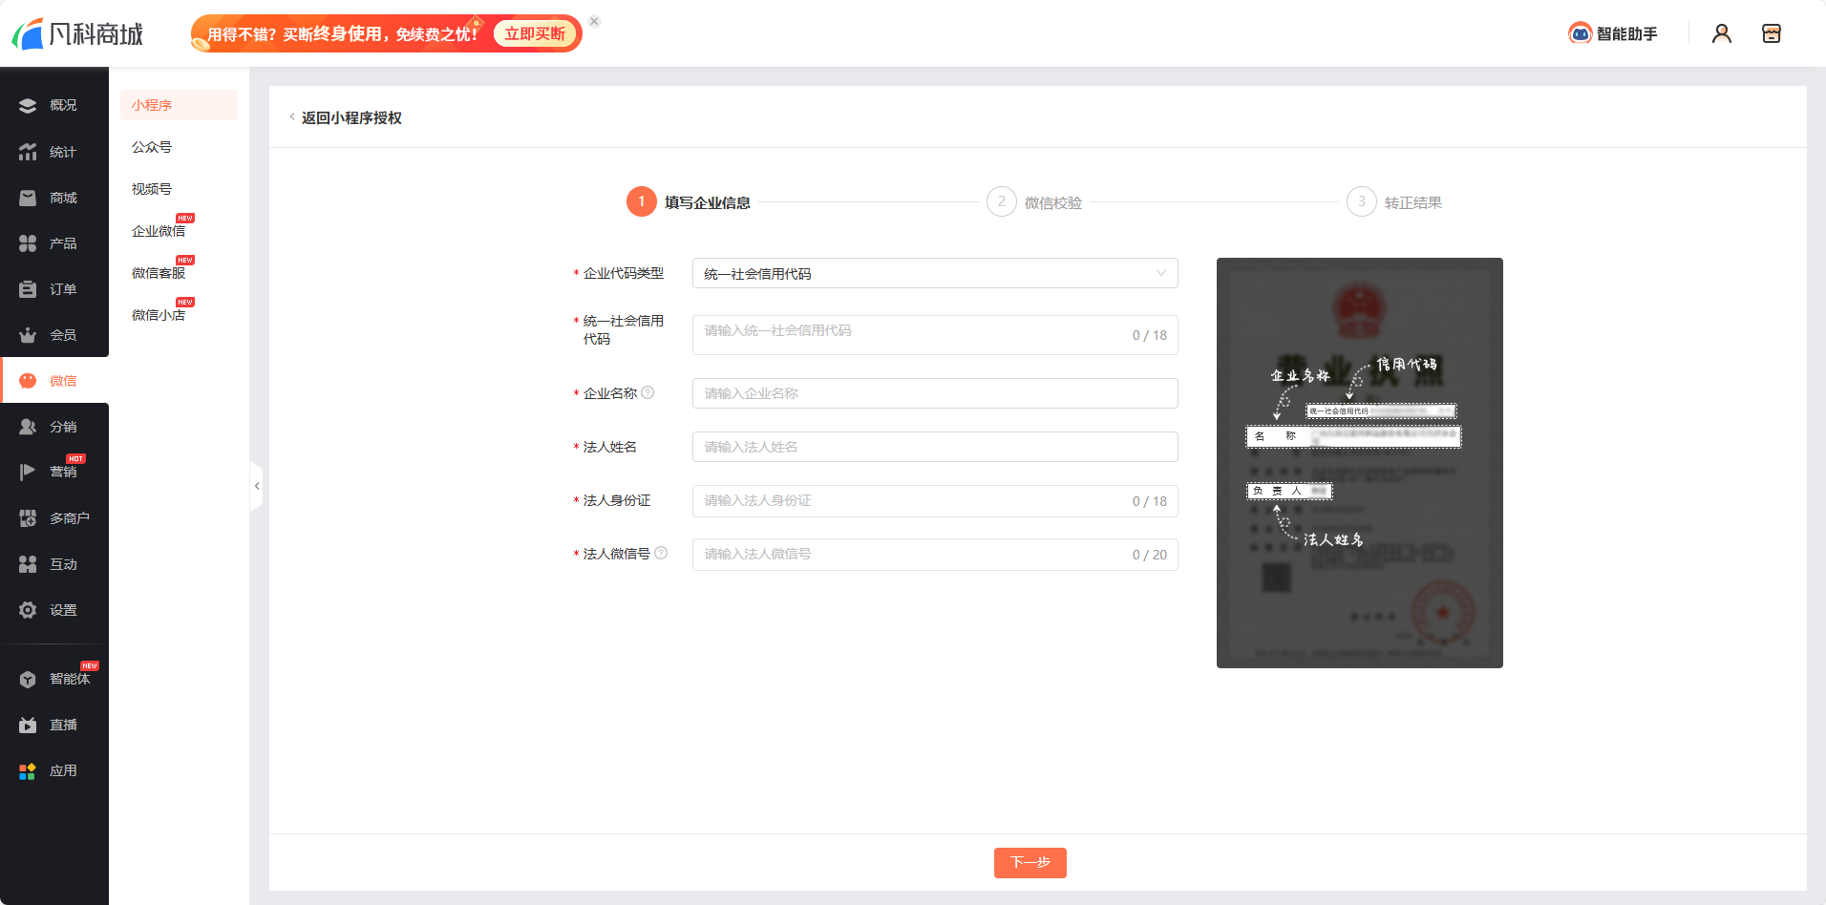The height and width of the screenshot is (905, 1826).
Task: Open the 智能助手 assistant at top right
Action: (x=1612, y=32)
